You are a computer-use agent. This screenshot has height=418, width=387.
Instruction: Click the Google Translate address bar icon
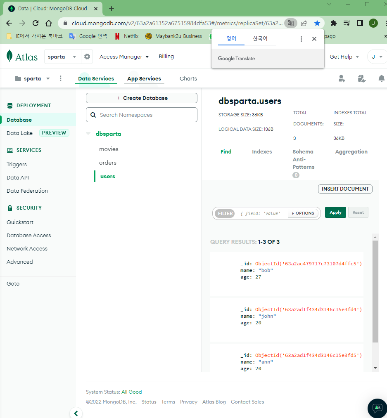point(291,23)
